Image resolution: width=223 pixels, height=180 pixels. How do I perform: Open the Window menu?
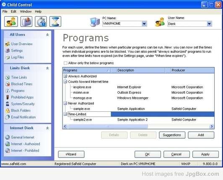[x=26, y=11]
